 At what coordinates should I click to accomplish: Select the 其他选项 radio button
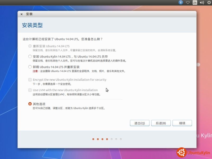click(30, 104)
